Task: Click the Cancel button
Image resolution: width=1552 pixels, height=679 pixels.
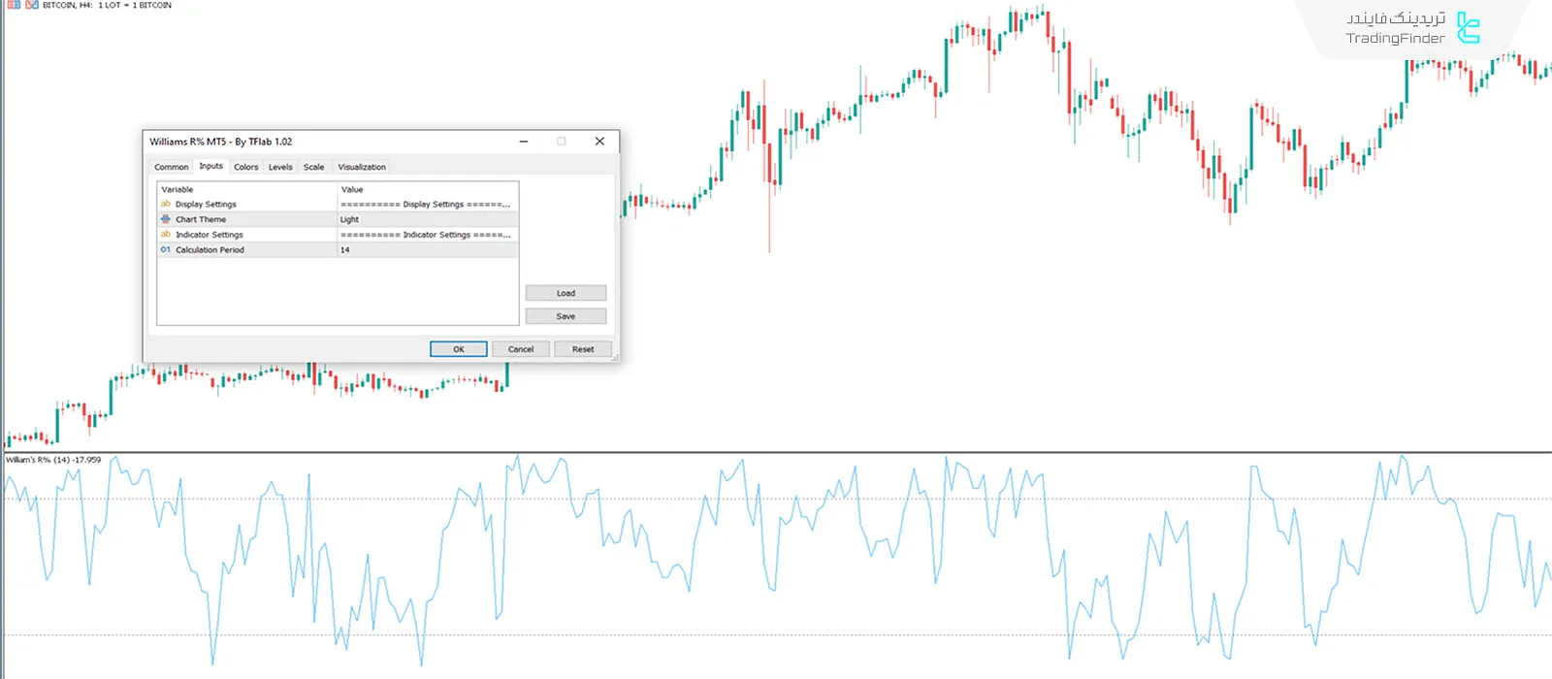Action: click(x=521, y=349)
